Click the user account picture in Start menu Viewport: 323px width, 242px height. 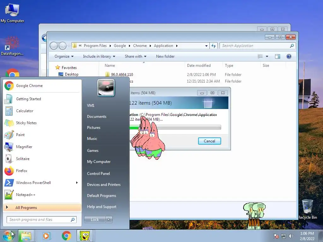point(106,88)
